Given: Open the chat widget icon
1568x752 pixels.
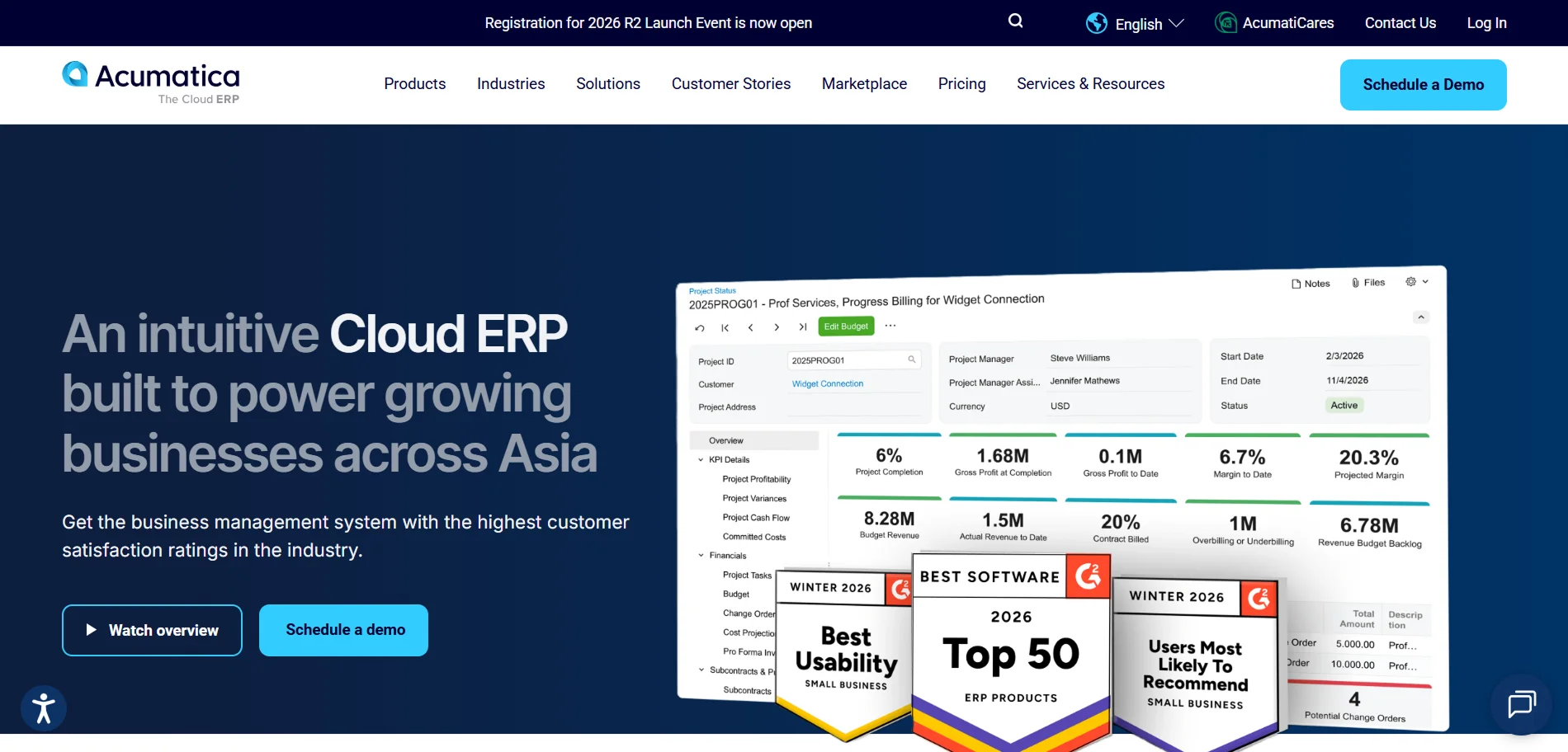Looking at the screenshot, I should click(x=1521, y=705).
